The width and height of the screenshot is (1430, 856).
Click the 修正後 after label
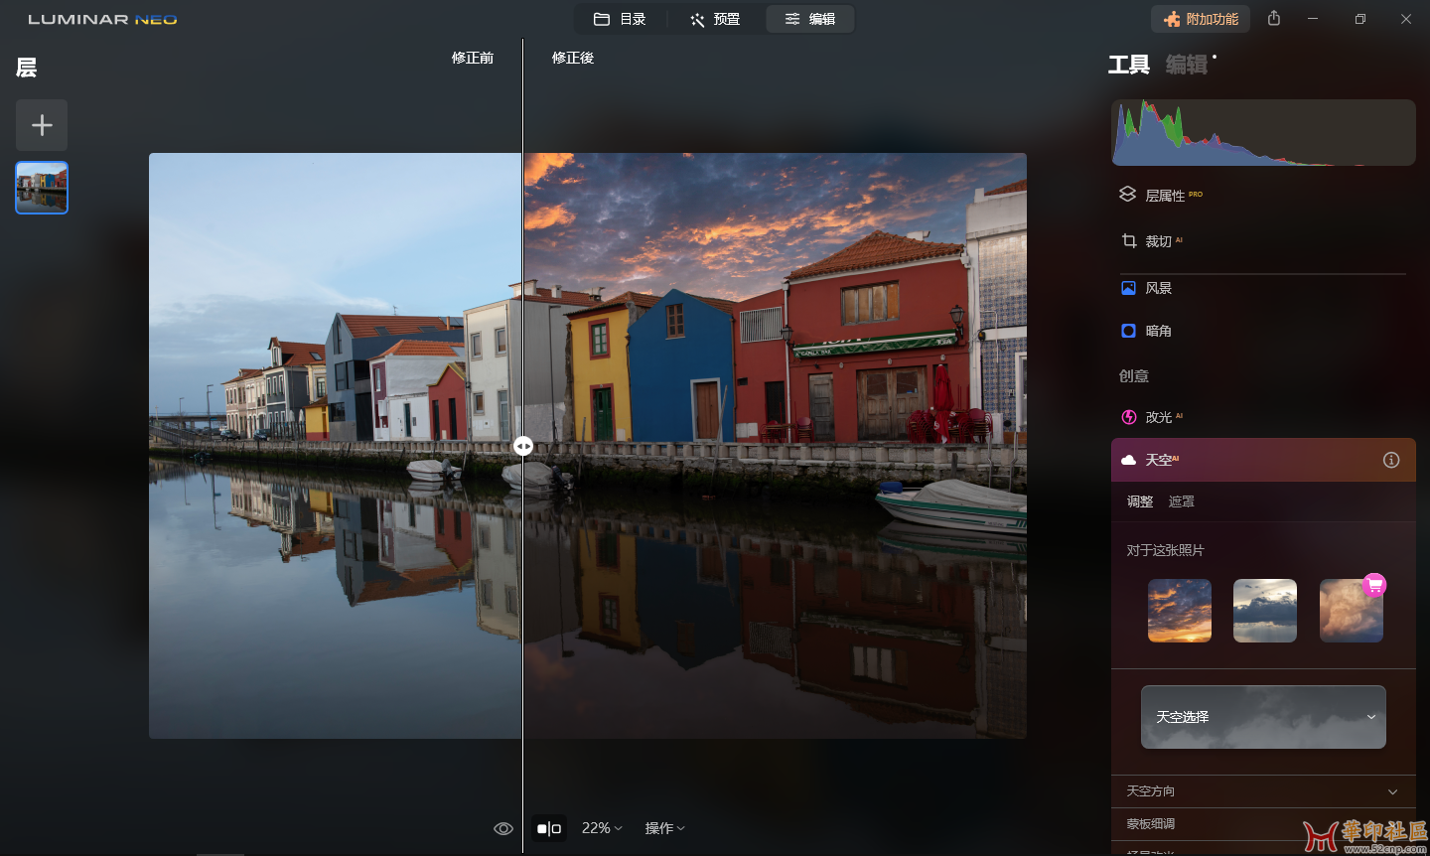[x=573, y=58]
